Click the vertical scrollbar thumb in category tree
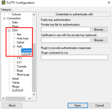 (x=34, y=68)
